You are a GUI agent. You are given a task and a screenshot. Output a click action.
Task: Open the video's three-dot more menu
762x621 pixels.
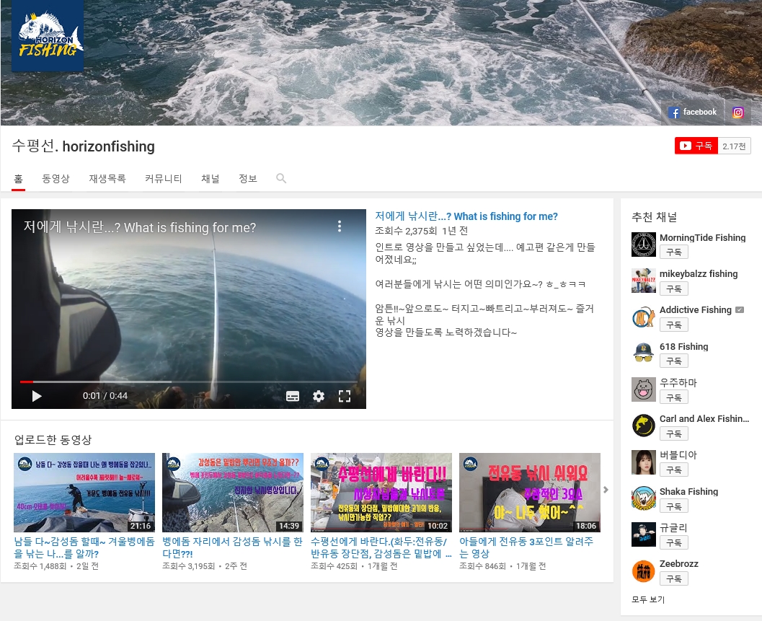point(340,226)
